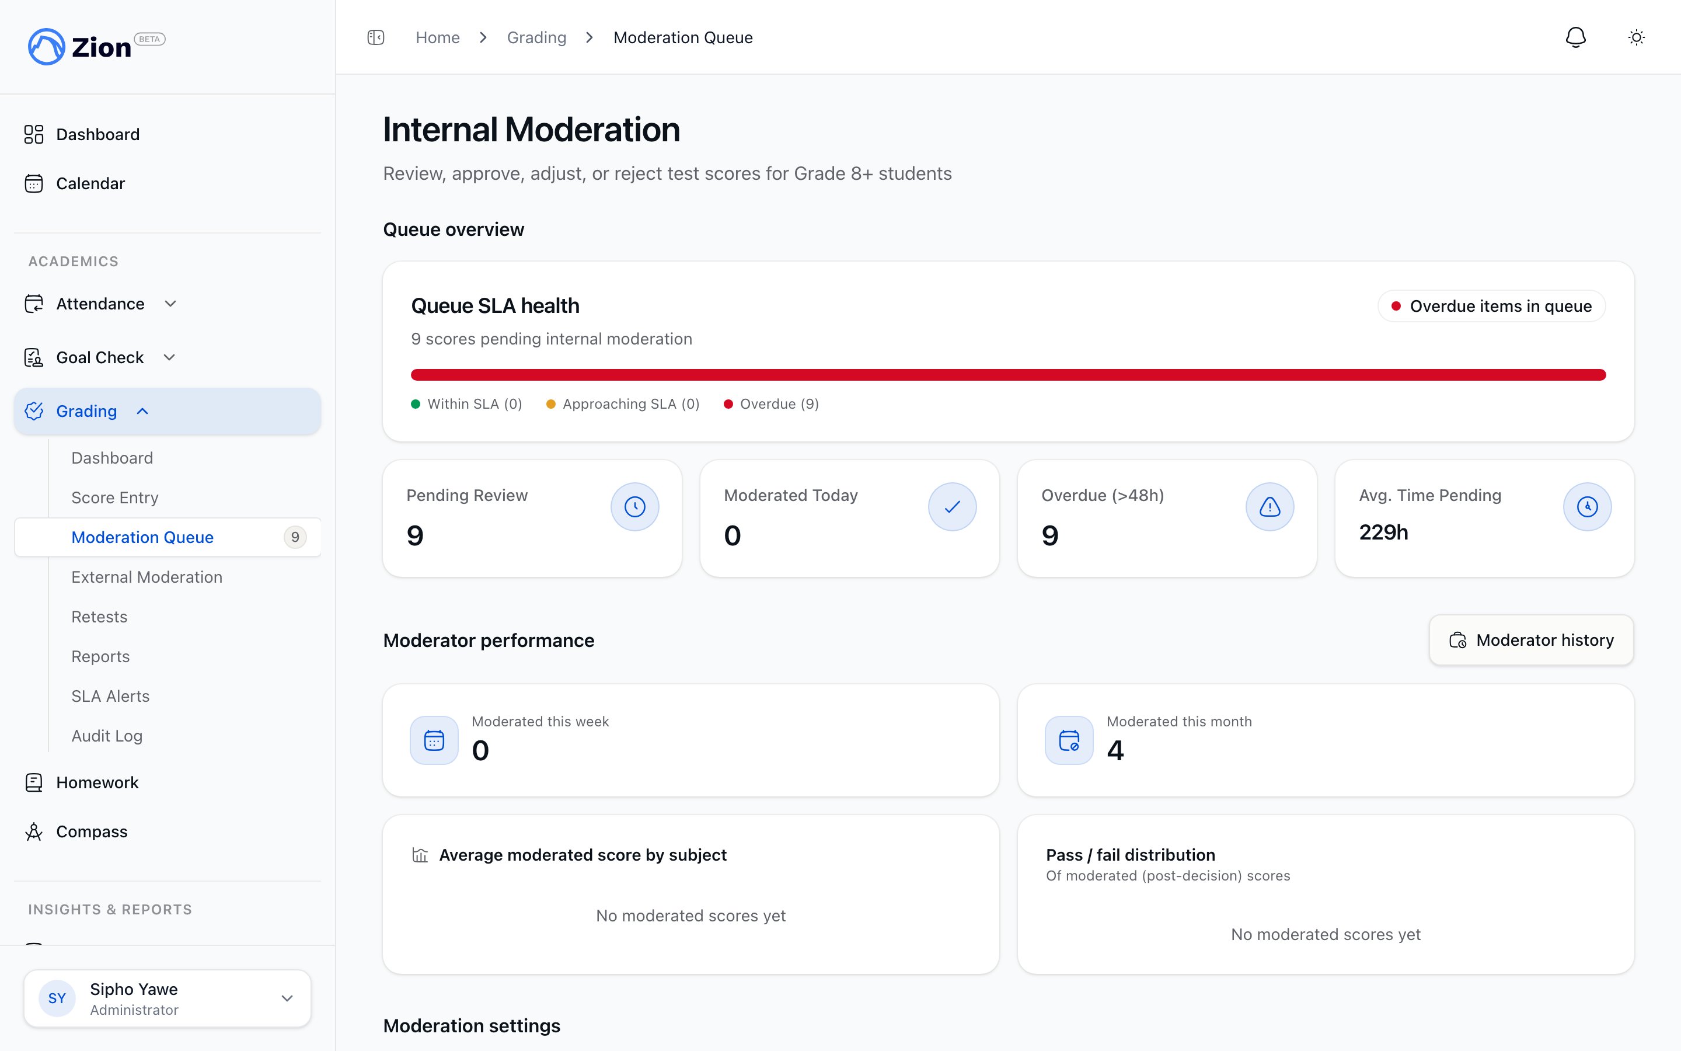Click the Goal Check icon
Screen dimensions: 1681x1051
click(33, 357)
